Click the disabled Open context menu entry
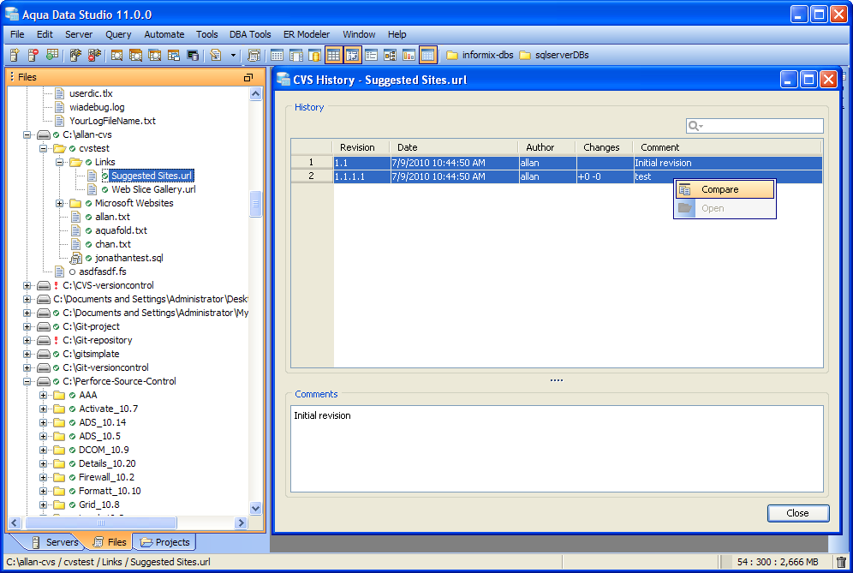This screenshot has width=853, height=573. point(725,208)
